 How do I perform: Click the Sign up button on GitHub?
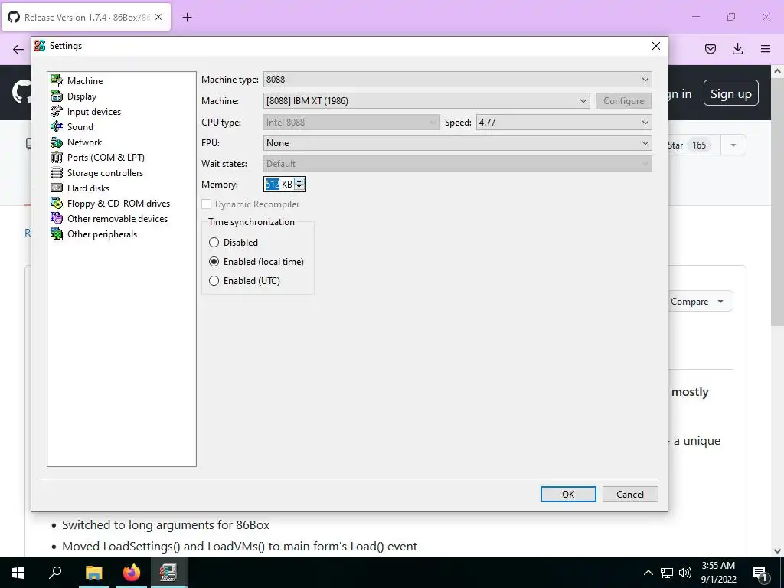(731, 93)
